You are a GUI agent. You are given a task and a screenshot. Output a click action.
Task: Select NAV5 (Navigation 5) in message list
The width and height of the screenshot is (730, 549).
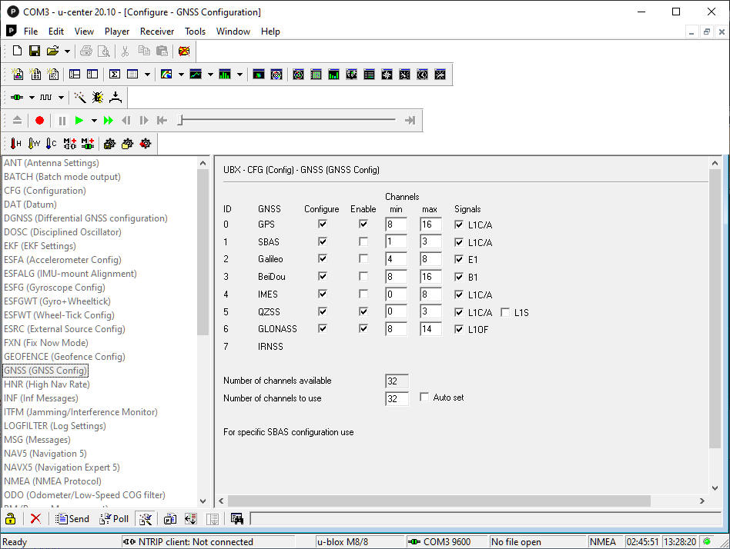click(x=45, y=453)
